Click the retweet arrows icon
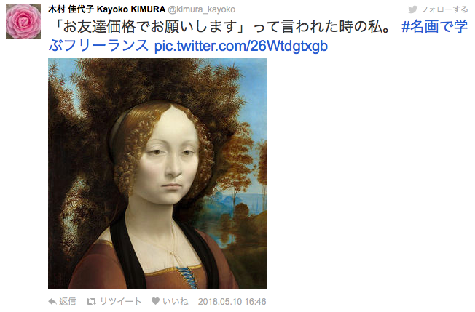 [x=91, y=301]
